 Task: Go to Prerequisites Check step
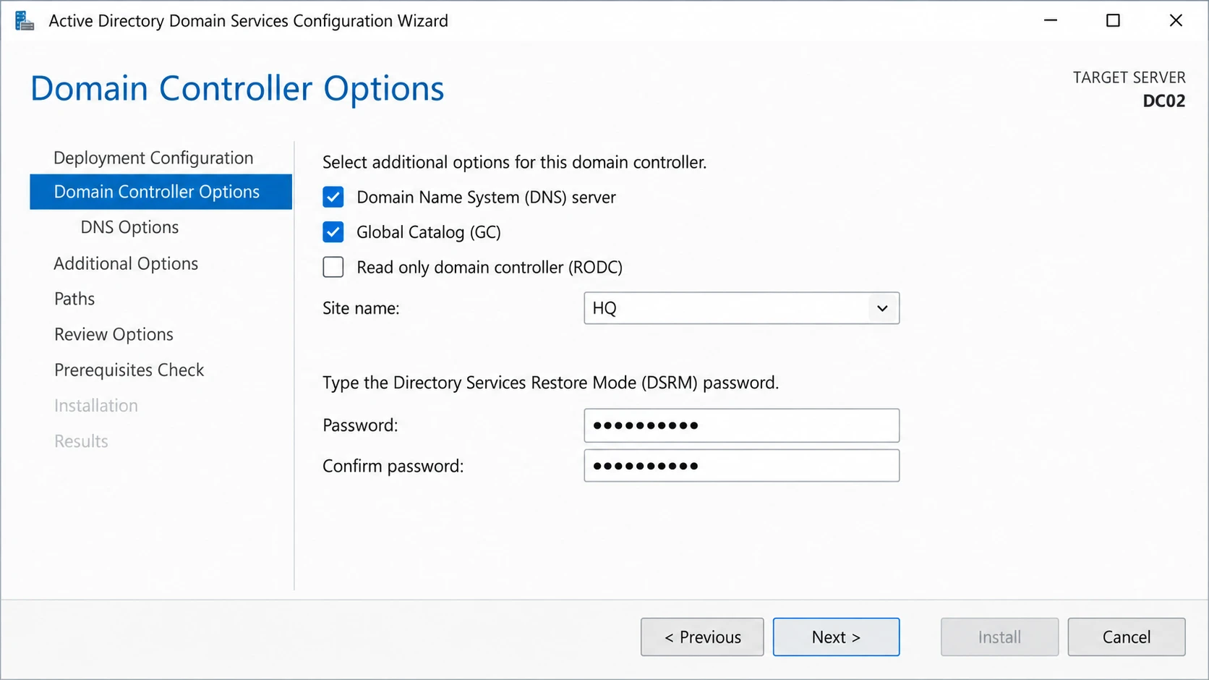click(x=129, y=370)
